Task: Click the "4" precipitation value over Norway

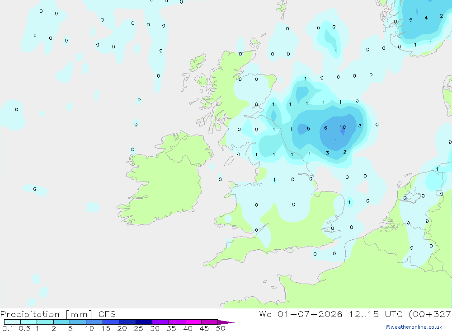Action: [x=426, y=18]
